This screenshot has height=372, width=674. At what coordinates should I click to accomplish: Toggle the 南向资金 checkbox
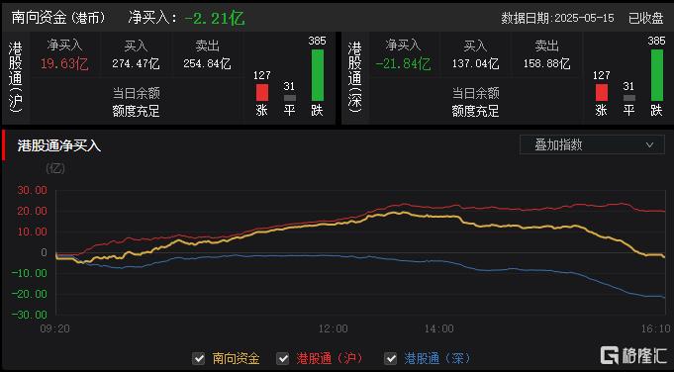point(199,358)
